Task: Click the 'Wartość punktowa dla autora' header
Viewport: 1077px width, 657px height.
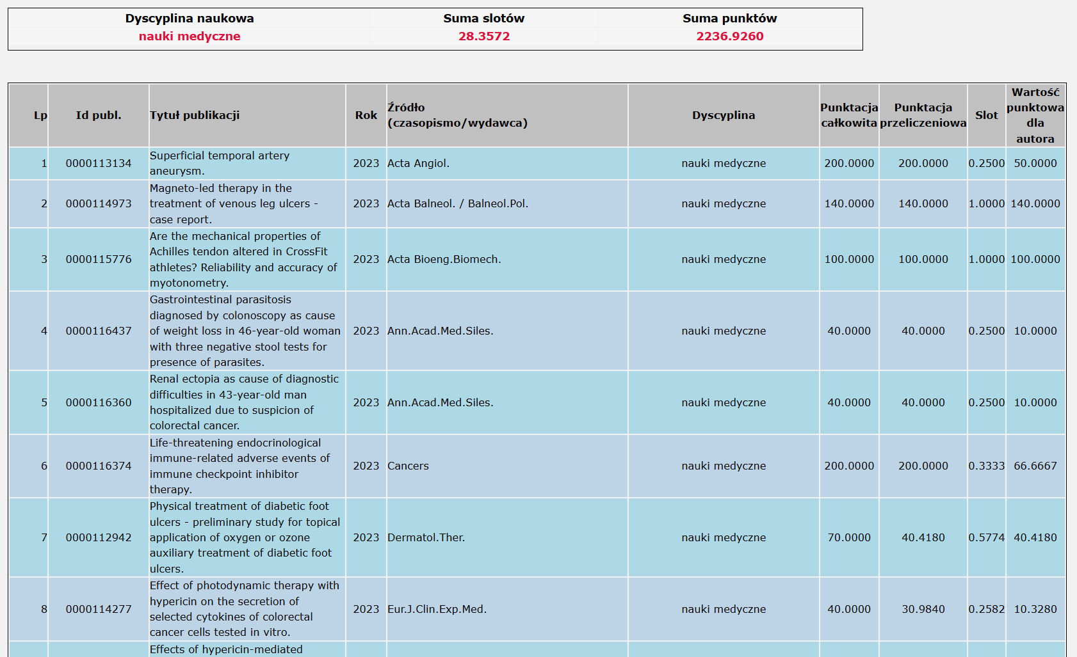Action: (1035, 115)
